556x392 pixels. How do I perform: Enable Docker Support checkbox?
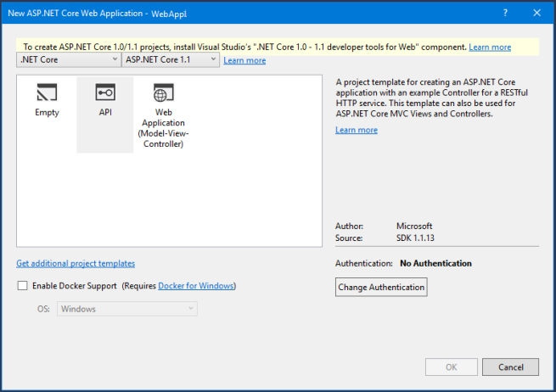tap(23, 286)
